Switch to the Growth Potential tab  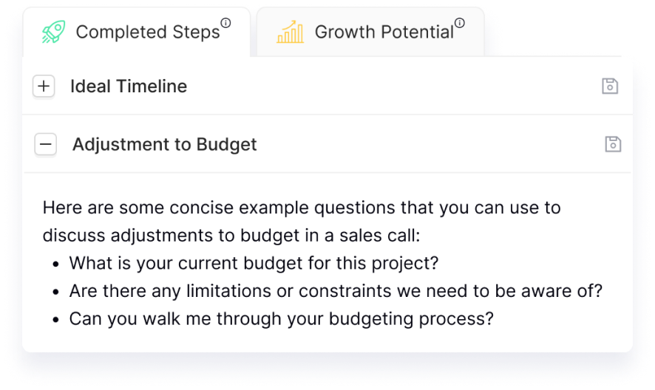[x=370, y=32]
